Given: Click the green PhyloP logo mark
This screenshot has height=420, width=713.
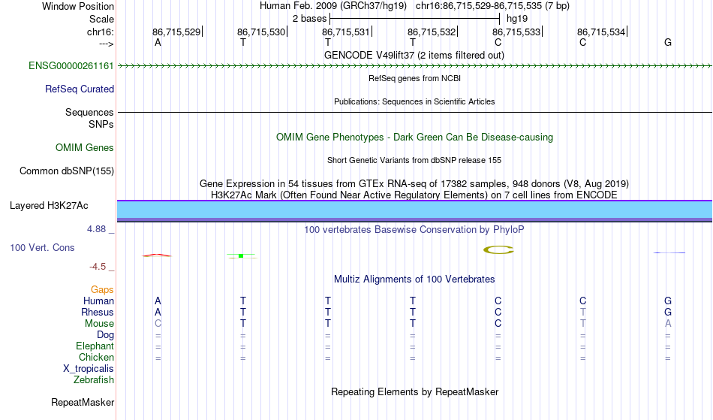Looking at the screenshot, I should [242, 256].
